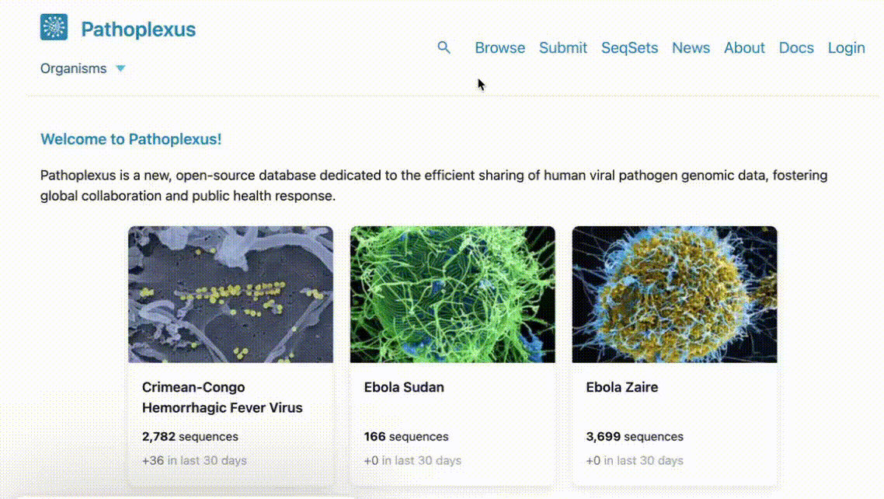The width and height of the screenshot is (884, 499).
Task: Select Crimean-Congo Hemorrhagic Fever Virus title
Action: (x=222, y=397)
